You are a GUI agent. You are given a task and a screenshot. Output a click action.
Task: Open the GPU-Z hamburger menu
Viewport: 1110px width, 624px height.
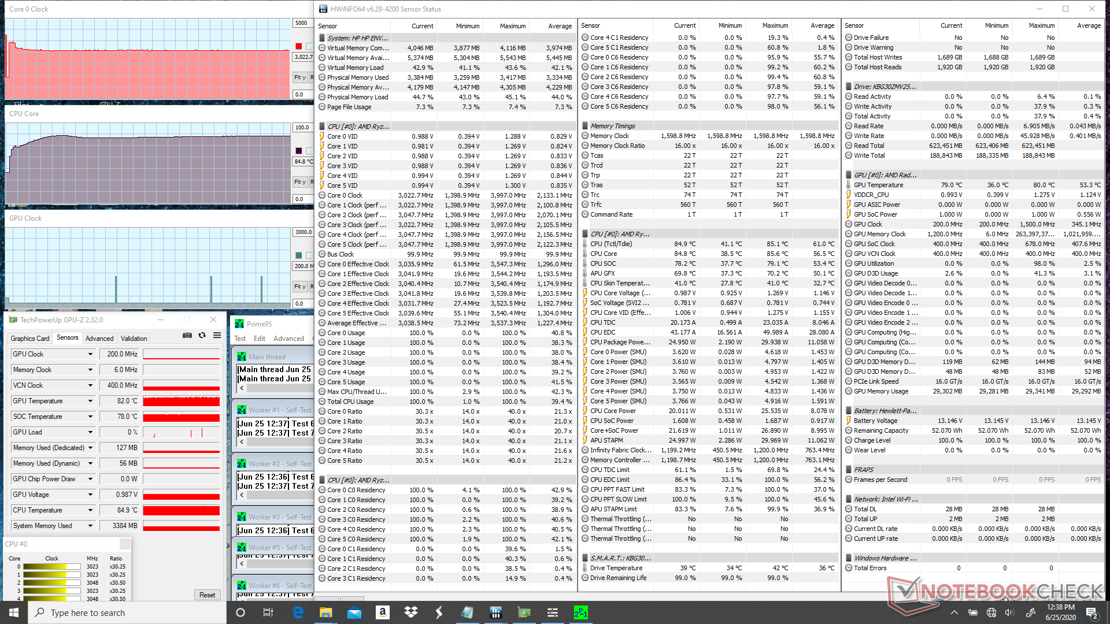click(x=217, y=335)
